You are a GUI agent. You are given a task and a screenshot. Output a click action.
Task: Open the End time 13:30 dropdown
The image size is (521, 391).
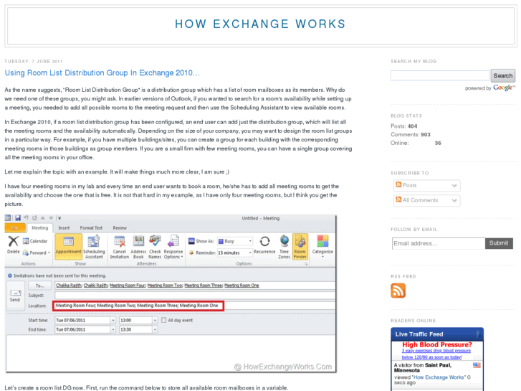155,329
